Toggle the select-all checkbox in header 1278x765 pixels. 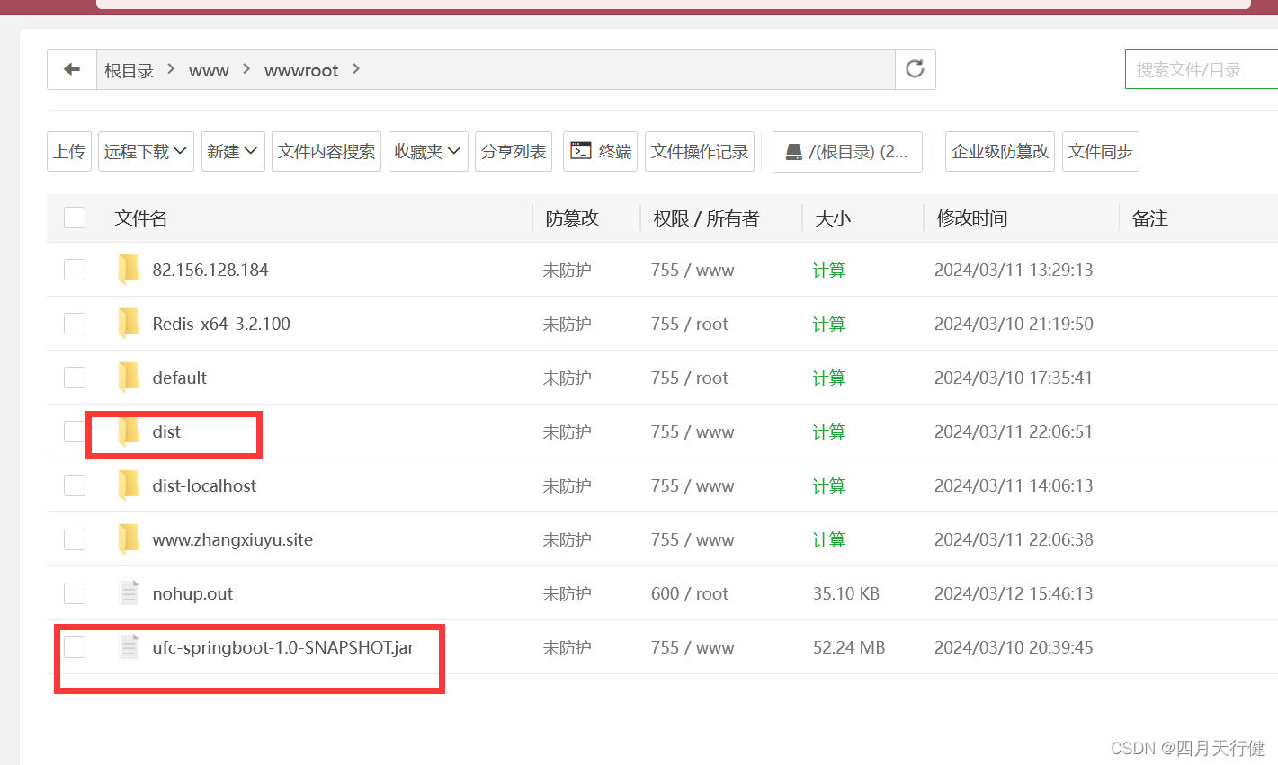pyautogui.click(x=75, y=218)
